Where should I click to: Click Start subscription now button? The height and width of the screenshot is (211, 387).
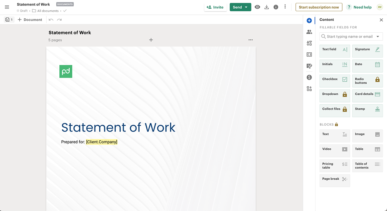[319, 7]
